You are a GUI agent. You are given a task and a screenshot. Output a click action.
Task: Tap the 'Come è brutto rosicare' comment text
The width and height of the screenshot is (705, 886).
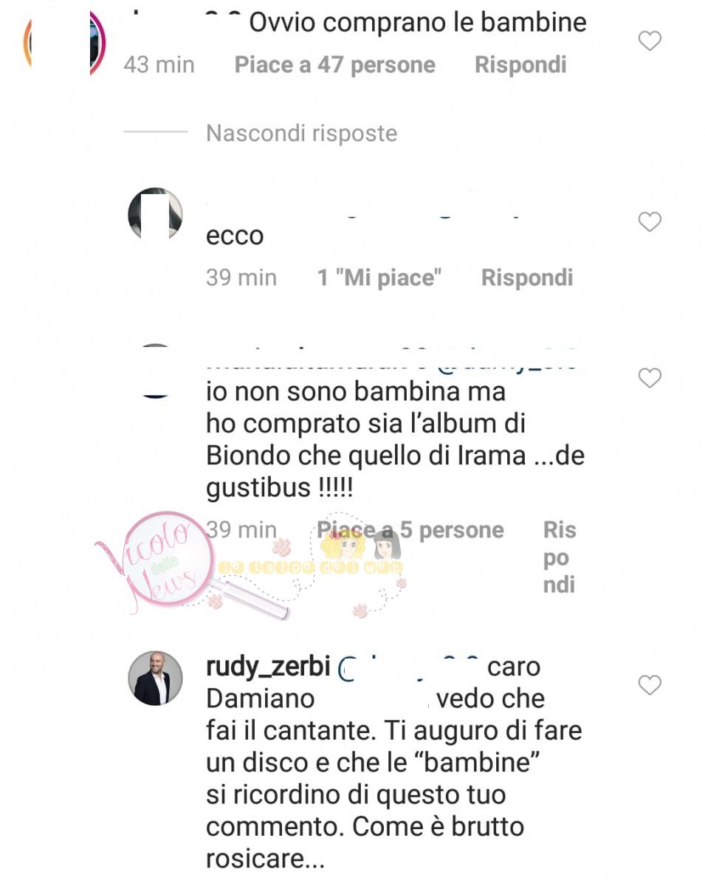point(365,842)
